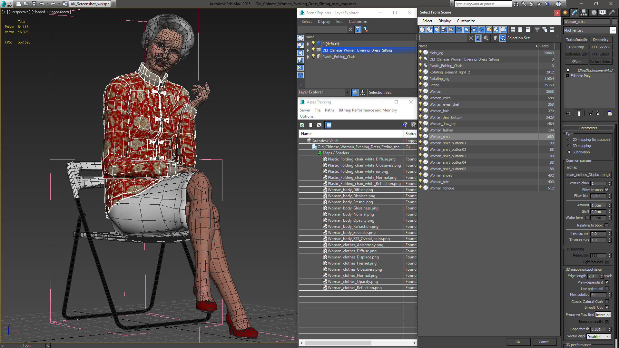
Task: Select Table View icon in Asset Tracking toolbar
Action: tap(329, 125)
